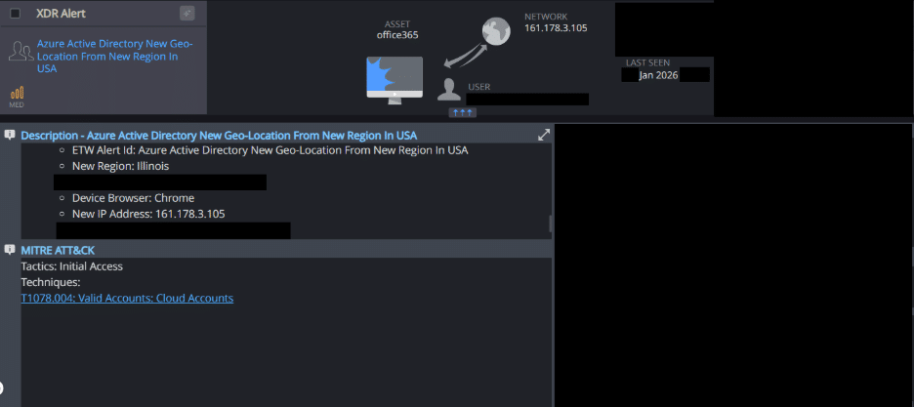Click the sparkle button beside XDR Alert
The height and width of the screenshot is (407, 914).
(x=187, y=13)
